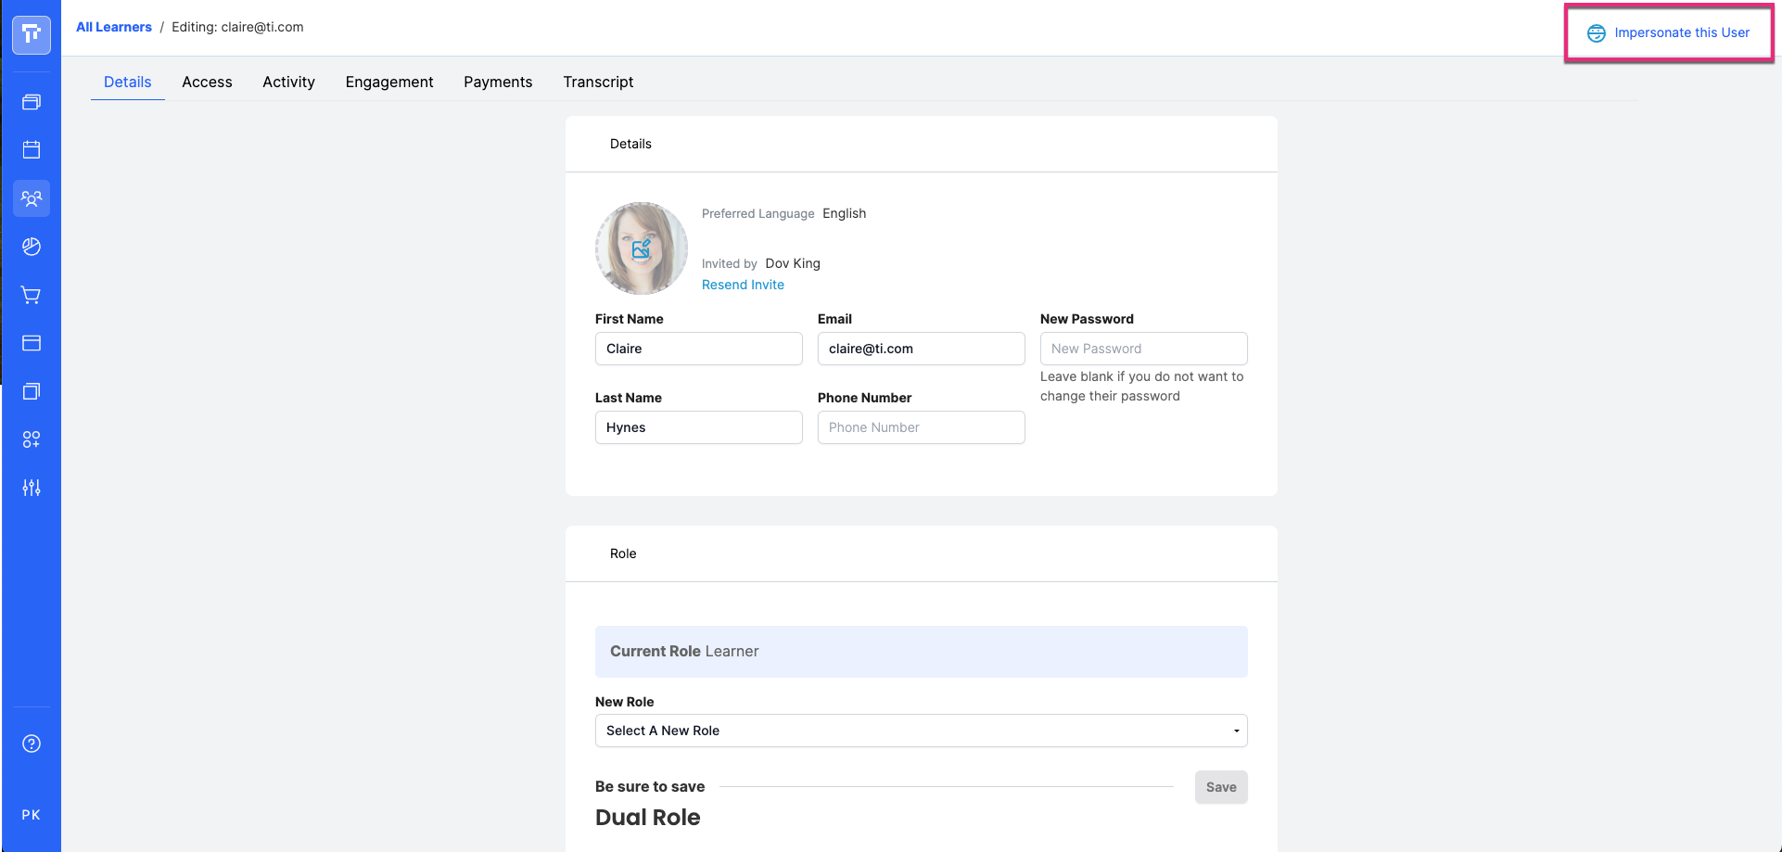Click the Current Role Learner banner
Image resolution: width=1782 pixels, height=852 pixels.
click(921, 652)
